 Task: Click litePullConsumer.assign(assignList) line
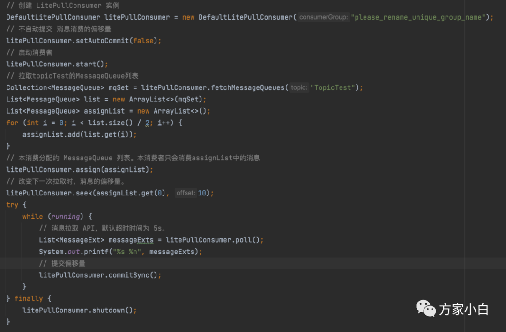tap(80, 169)
